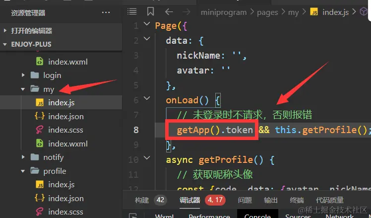Image resolution: width=371 pixels, height=218 pixels.
Task: Fold the onLoad block at line 6
Action: pos(147,98)
